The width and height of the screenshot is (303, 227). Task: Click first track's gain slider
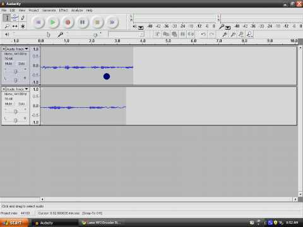15,71
